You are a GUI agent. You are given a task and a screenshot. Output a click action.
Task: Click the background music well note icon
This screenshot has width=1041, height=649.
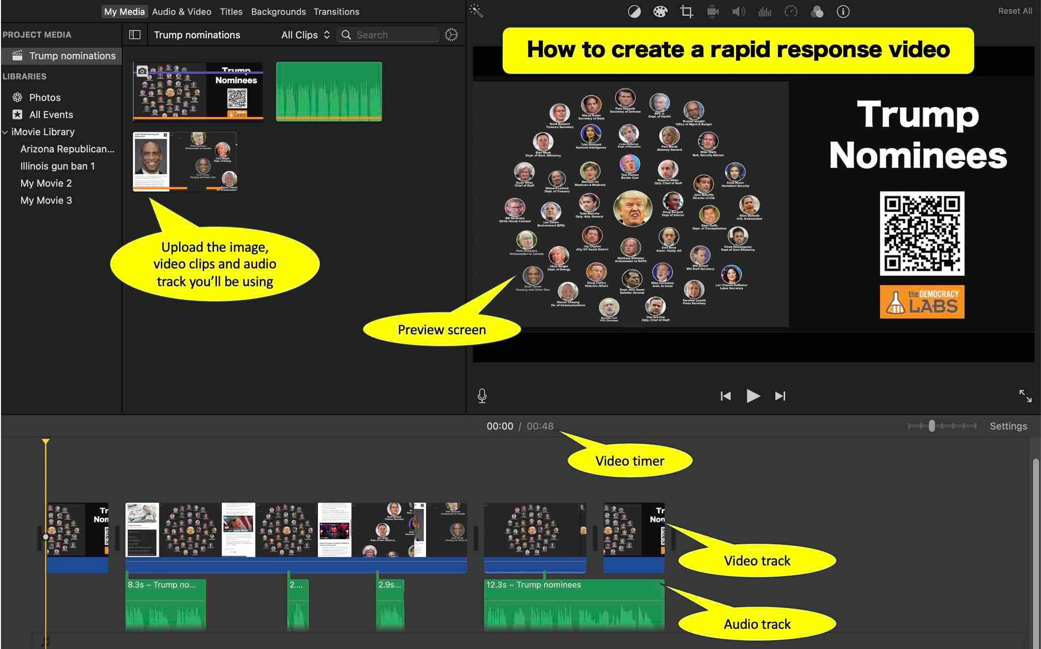(44, 642)
